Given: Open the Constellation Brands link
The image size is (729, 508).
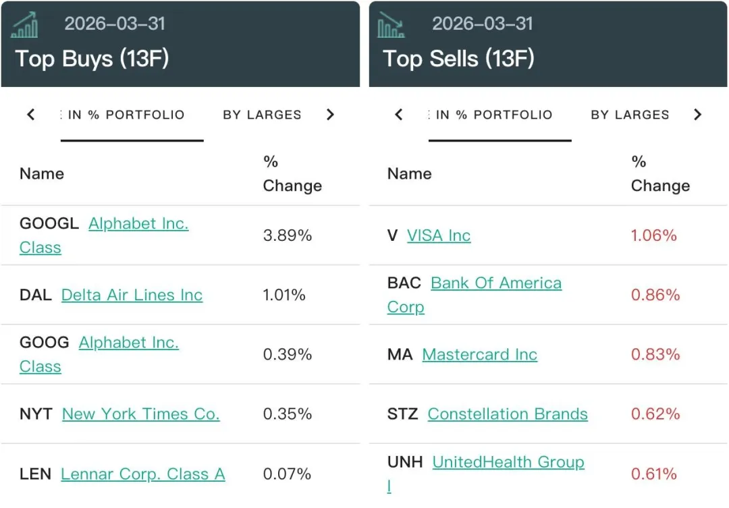Looking at the screenshot, I should (508, 414).
